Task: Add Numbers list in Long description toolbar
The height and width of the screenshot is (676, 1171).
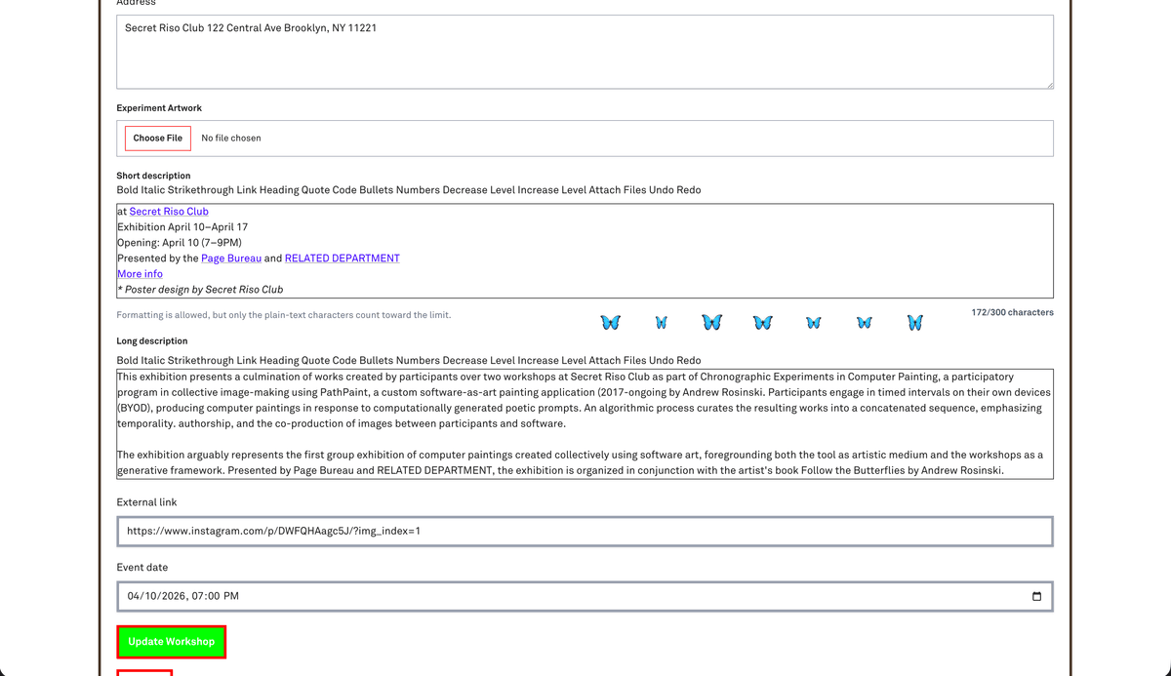Action: pos(418,361)
